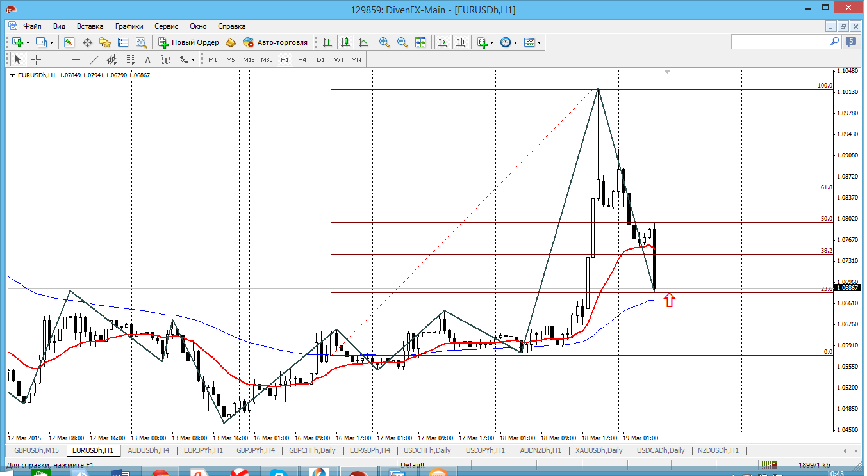The height and width of the screenshot is (476, 867).
Task: Open the Strategy Tester icon
Action: [142, 42]
